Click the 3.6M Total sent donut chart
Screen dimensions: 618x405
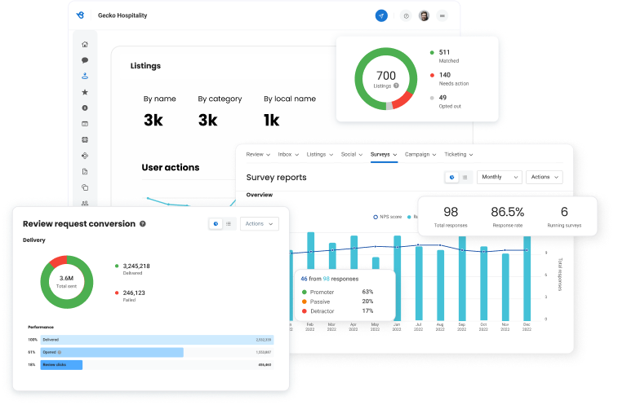pos(67,282)
